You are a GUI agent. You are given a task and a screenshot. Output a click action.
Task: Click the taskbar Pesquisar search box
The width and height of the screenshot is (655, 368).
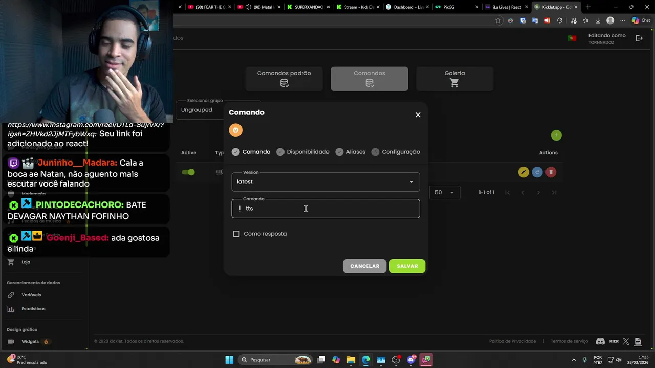point(275,360)
